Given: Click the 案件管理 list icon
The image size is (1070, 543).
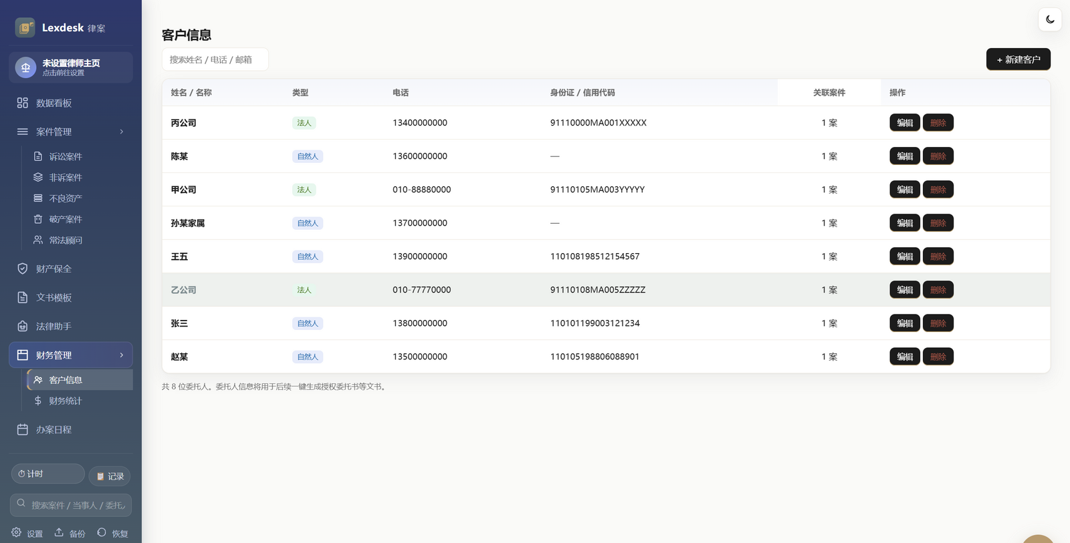Looking at the screenshot, I should tap(23, 132).
